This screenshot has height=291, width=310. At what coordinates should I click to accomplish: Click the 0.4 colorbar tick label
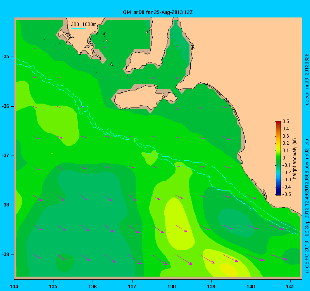pos(286,129)
